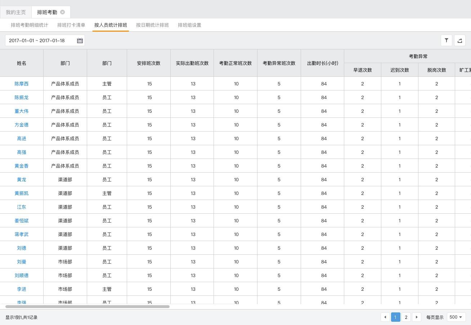Viewport: 471px width, 325px height.
Task: Go to next page arrow
Action: [417, 317]
